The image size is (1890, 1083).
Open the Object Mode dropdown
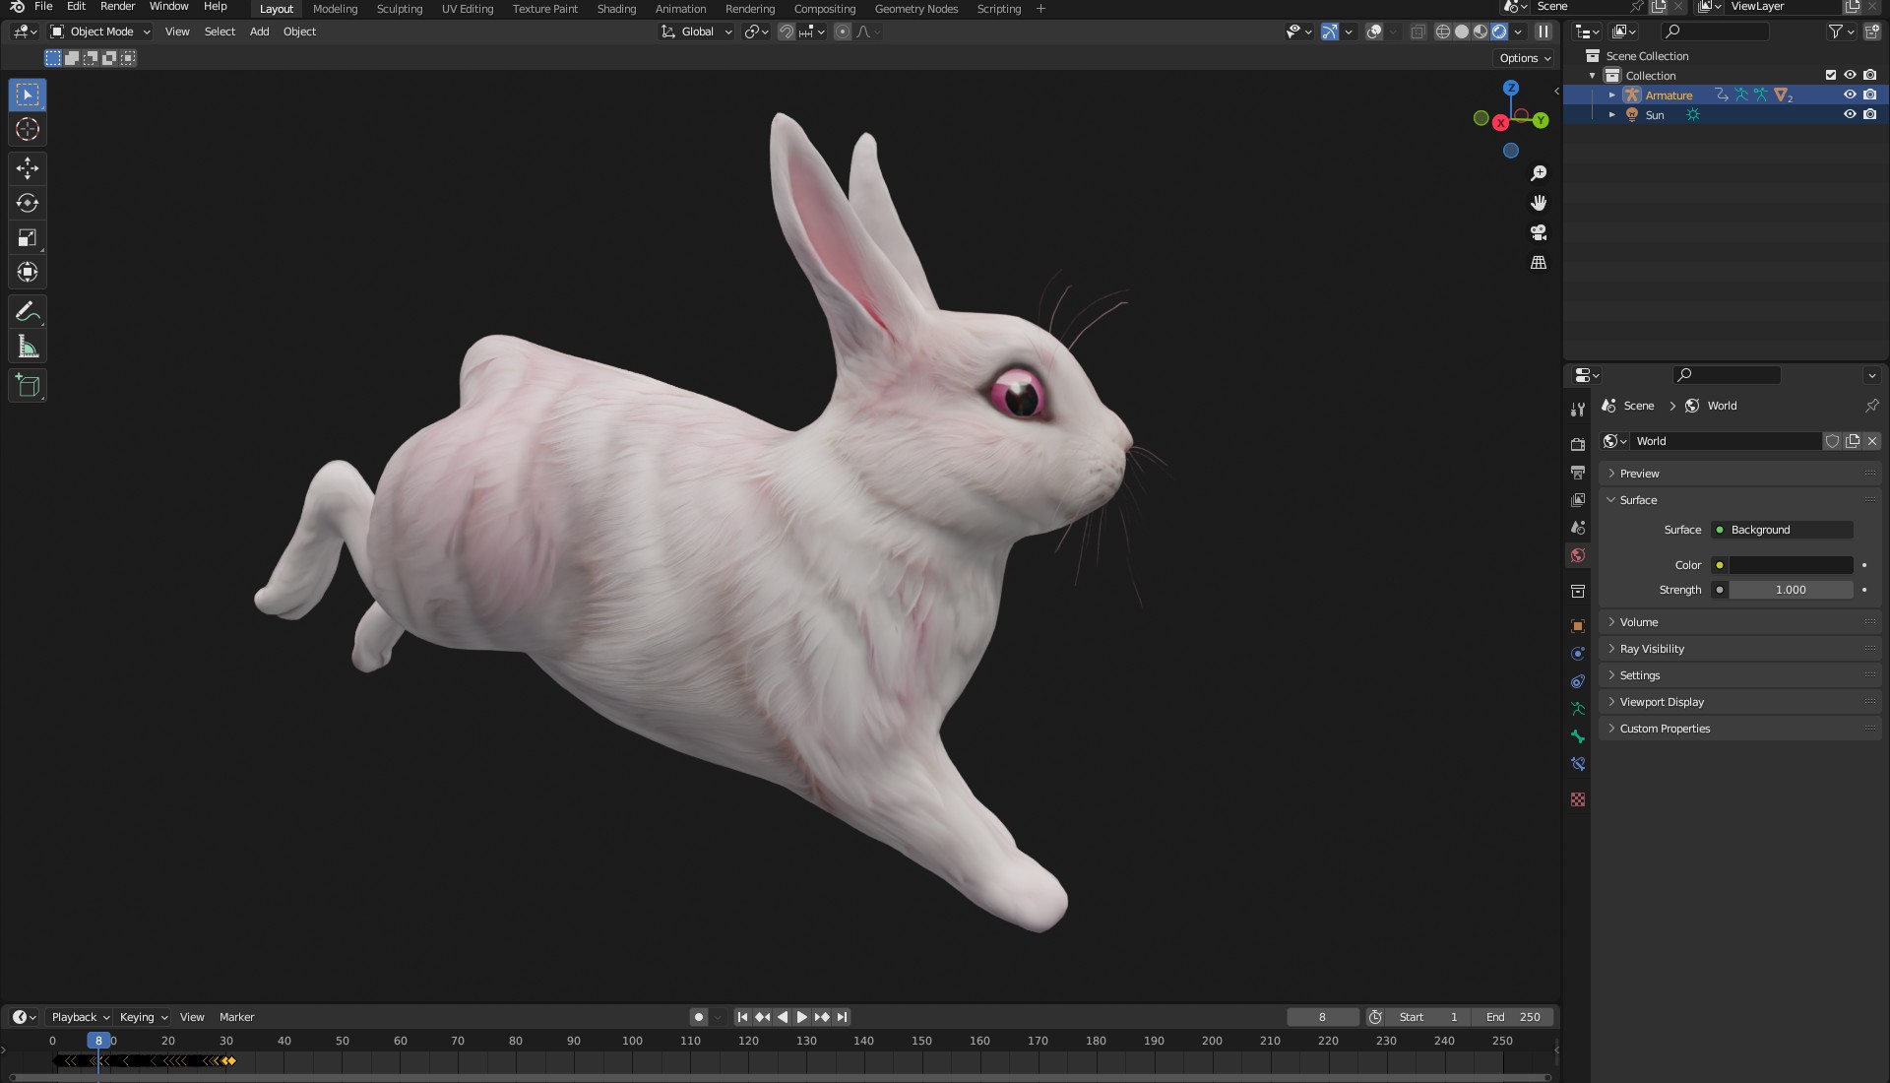tap(100, 32)
